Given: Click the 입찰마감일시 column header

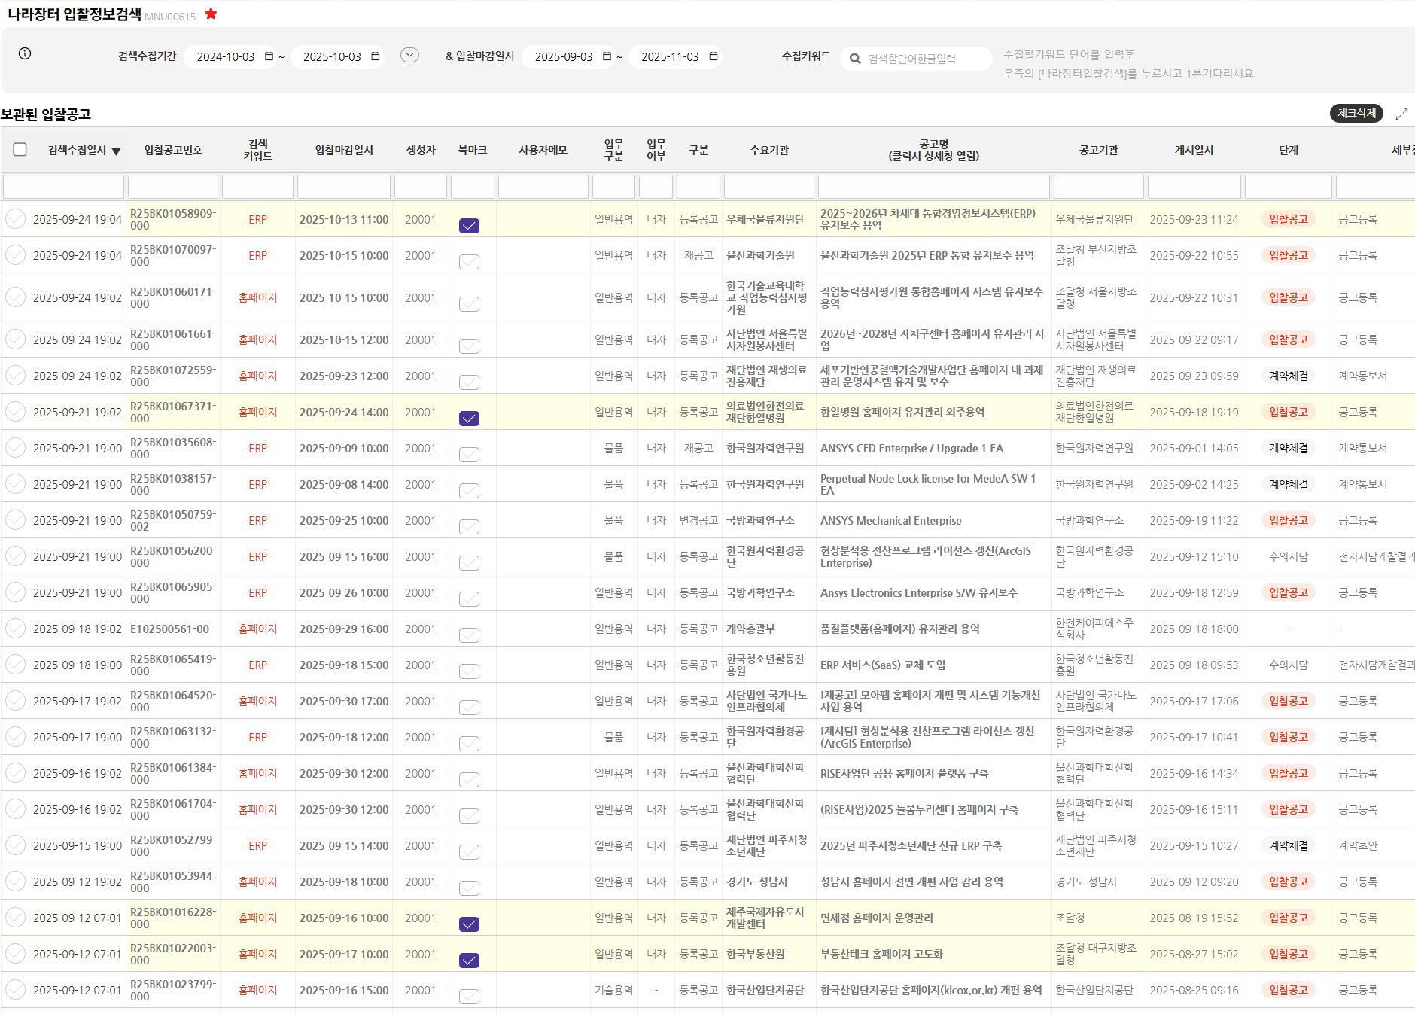Looking at the screenshot, I should (x=344, y=150).
